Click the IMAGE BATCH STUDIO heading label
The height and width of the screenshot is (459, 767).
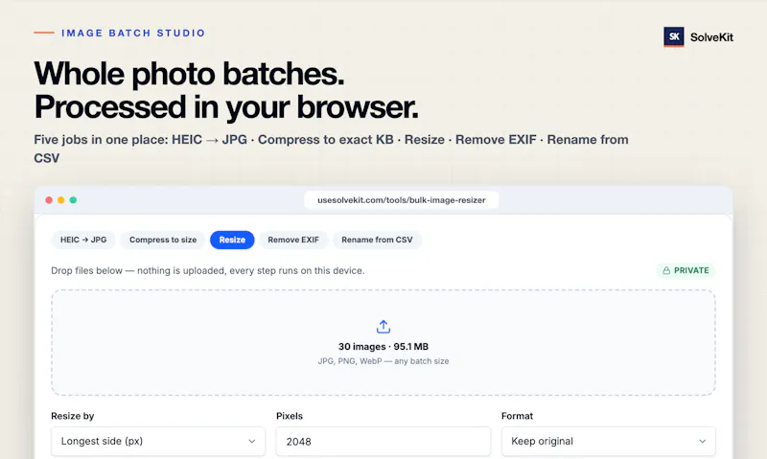coord(133,33)
